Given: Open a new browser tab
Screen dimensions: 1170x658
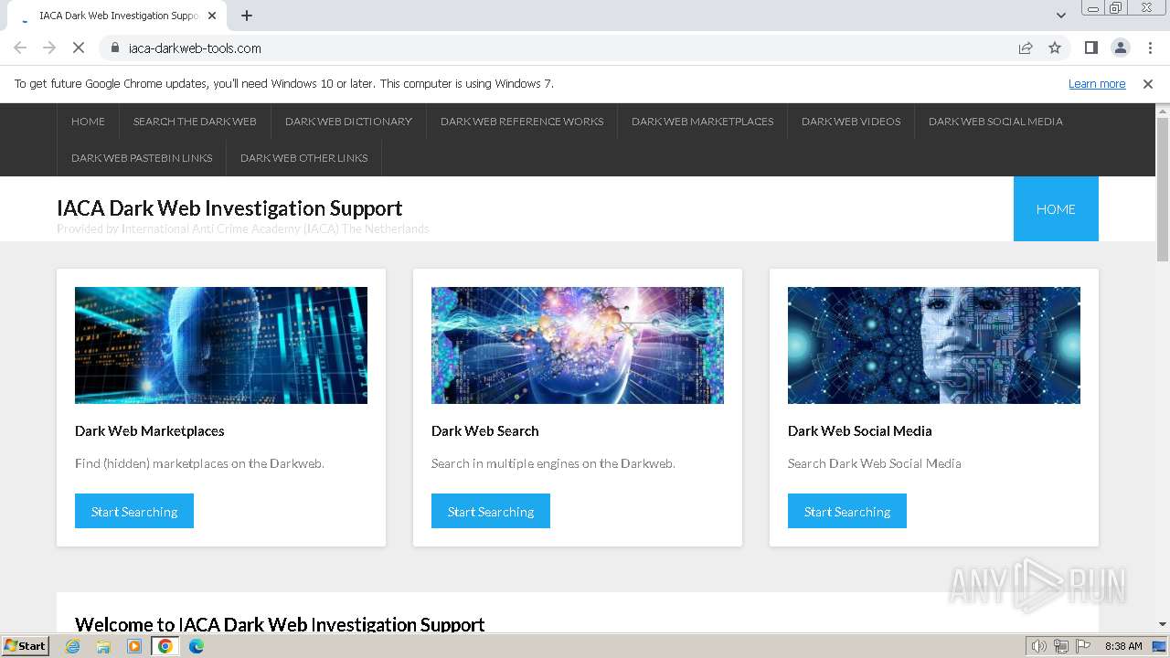Looking at the screenshot, I should [x=247, y=16].
